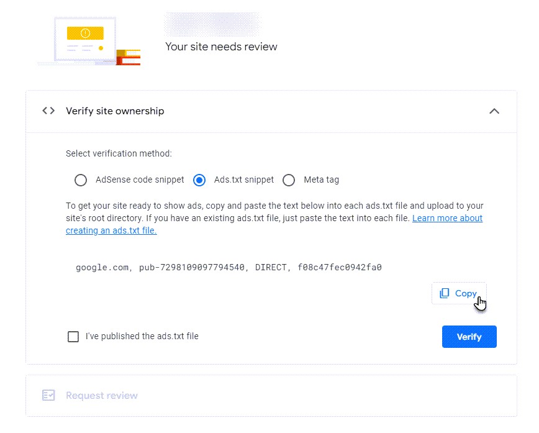This screenshot has width=539, height=433.
Task: Click the google.com ads.txt code snippet text
Action: pyautogui.click(x=229, y=268)
